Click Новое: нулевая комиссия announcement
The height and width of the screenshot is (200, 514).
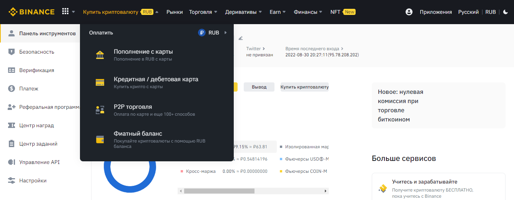(439, 105)
